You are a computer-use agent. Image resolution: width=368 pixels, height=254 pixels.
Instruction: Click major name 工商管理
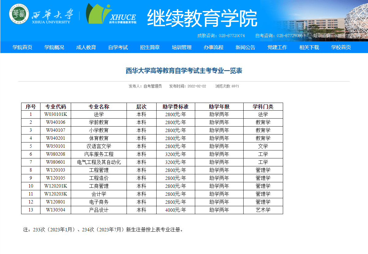pos(99,186)
